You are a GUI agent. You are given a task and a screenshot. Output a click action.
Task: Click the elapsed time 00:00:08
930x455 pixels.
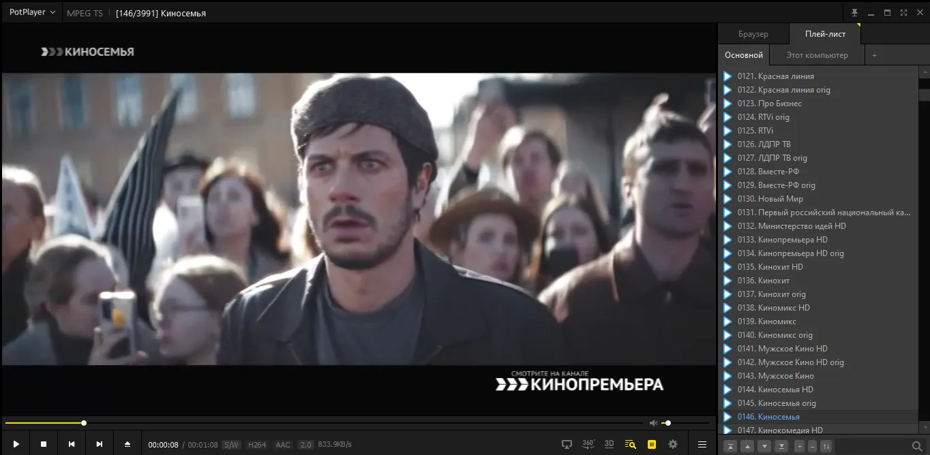coord(164,445)
